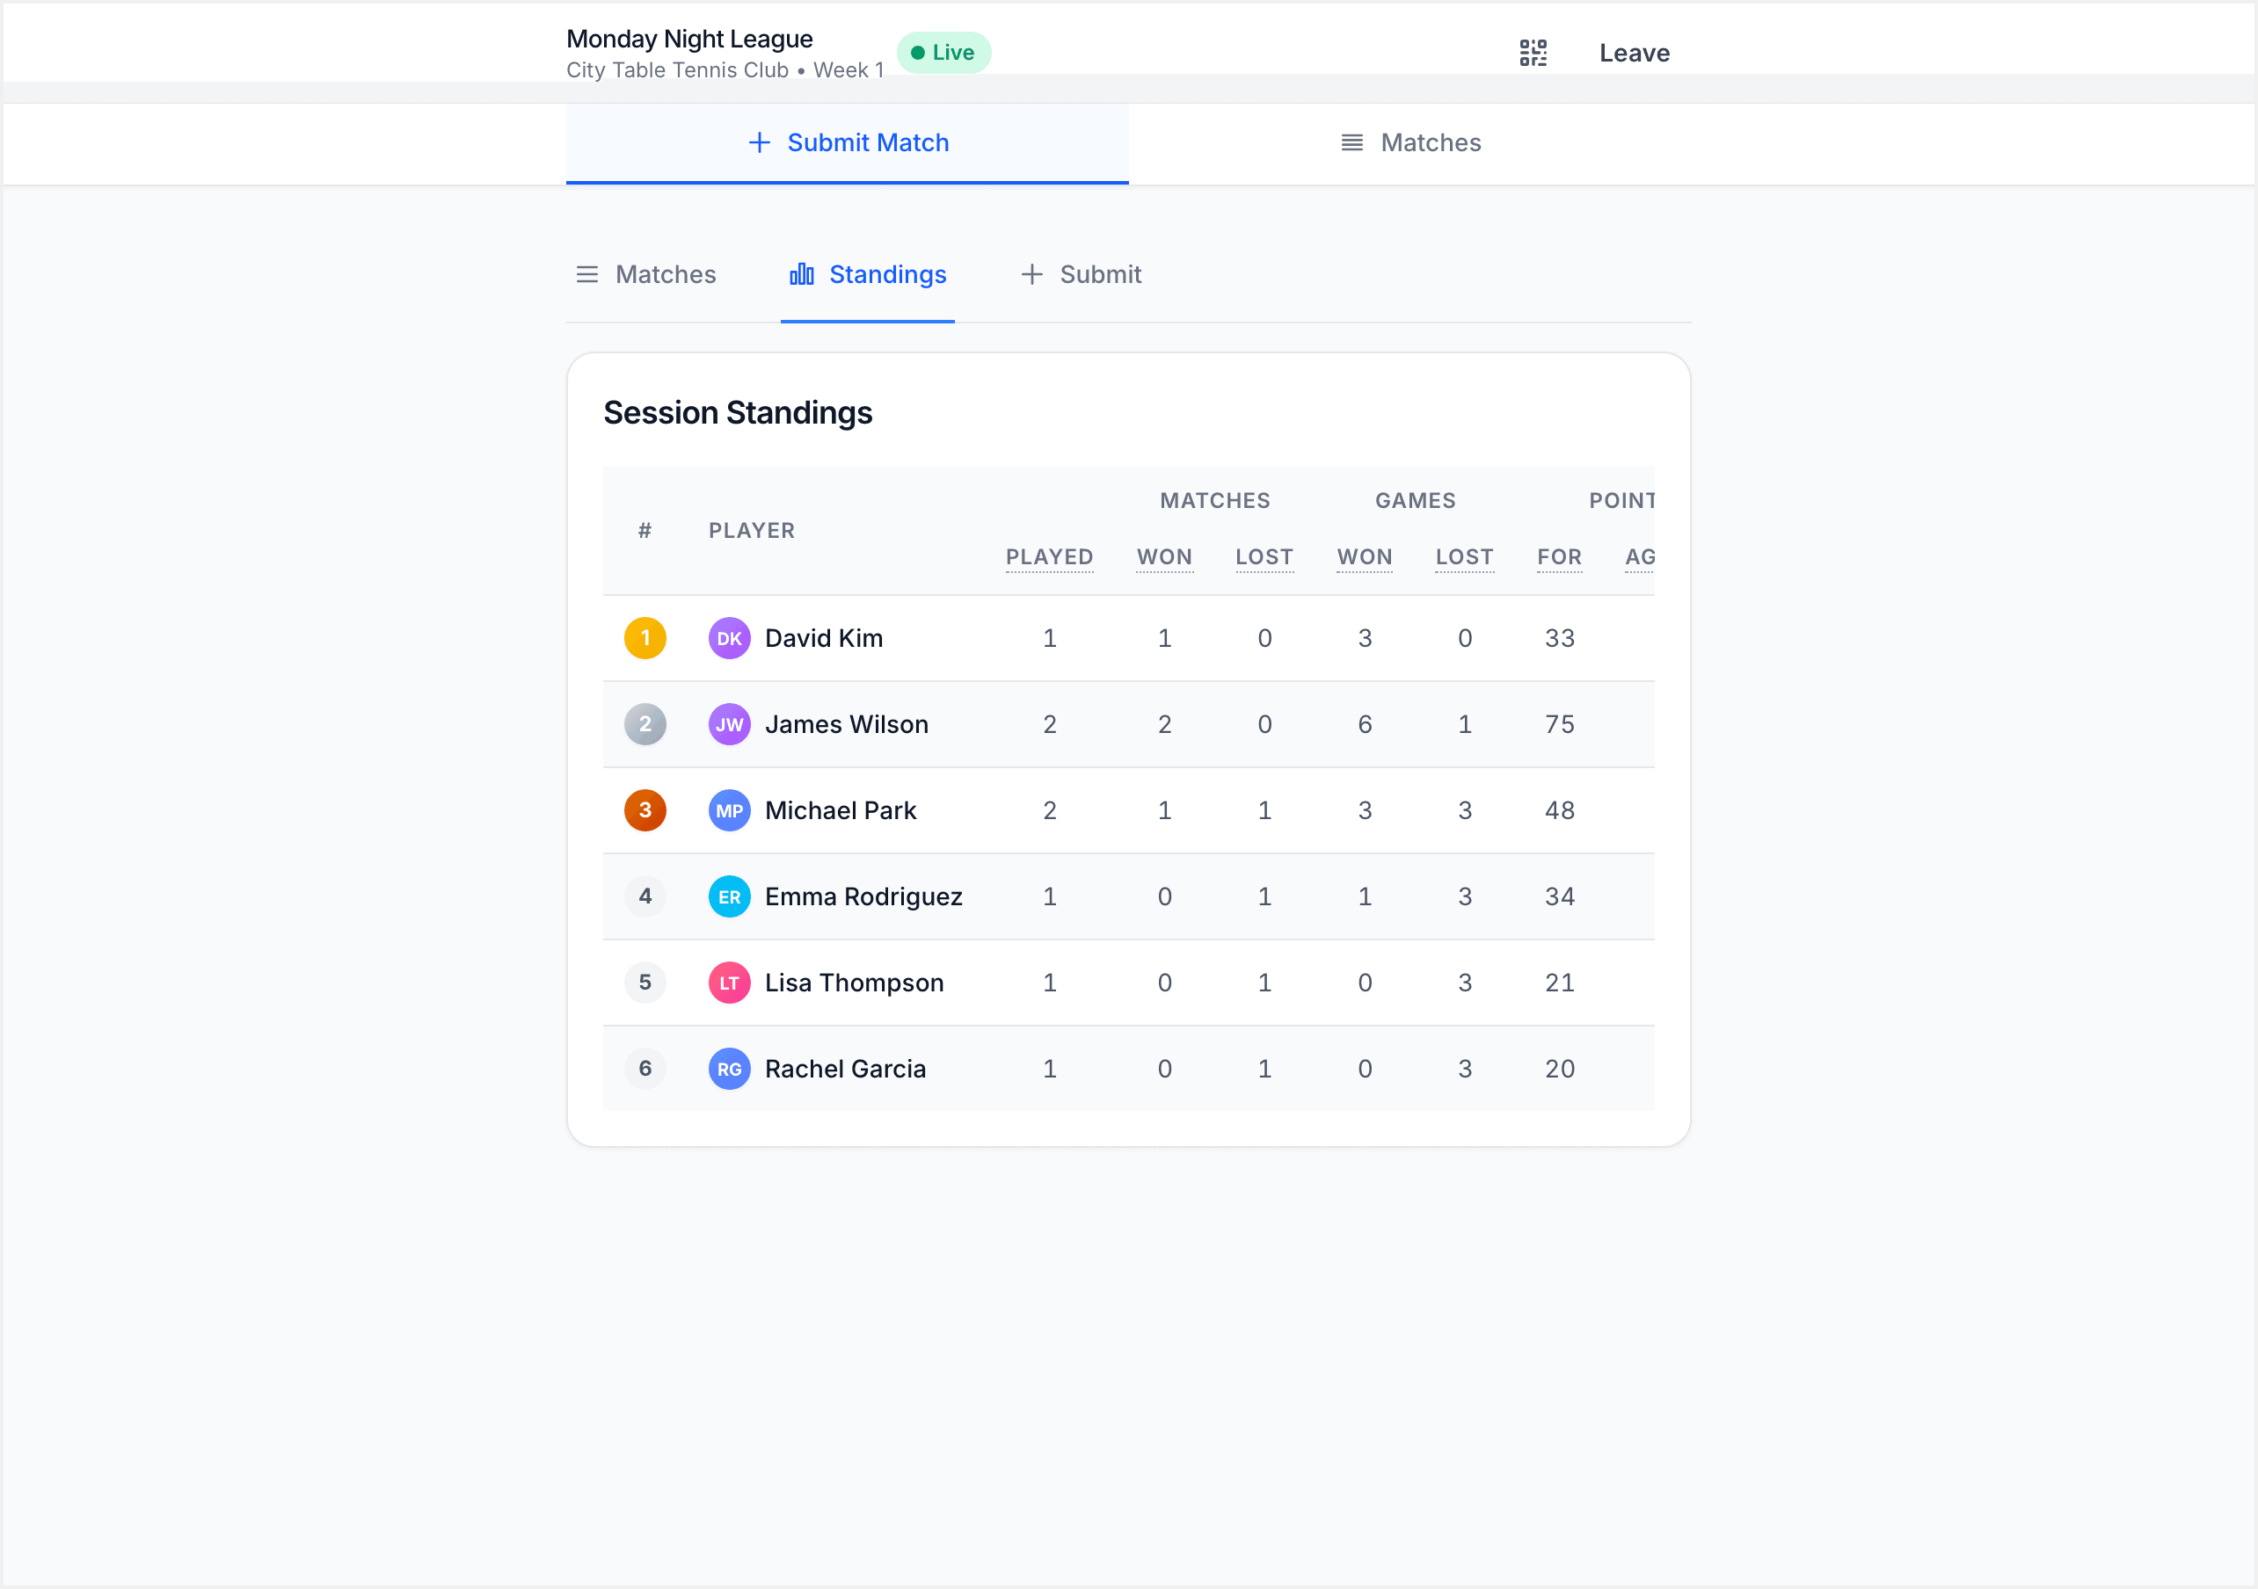The image size is (2258, 1589).
Task: Click the rank 5 badge
Action: tap(645, 983)
